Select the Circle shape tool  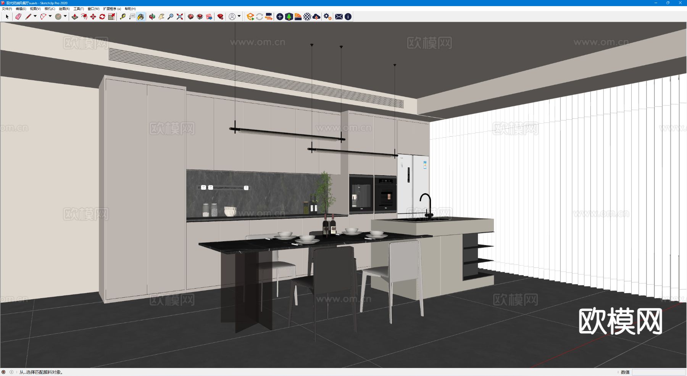tap(58, 17)
